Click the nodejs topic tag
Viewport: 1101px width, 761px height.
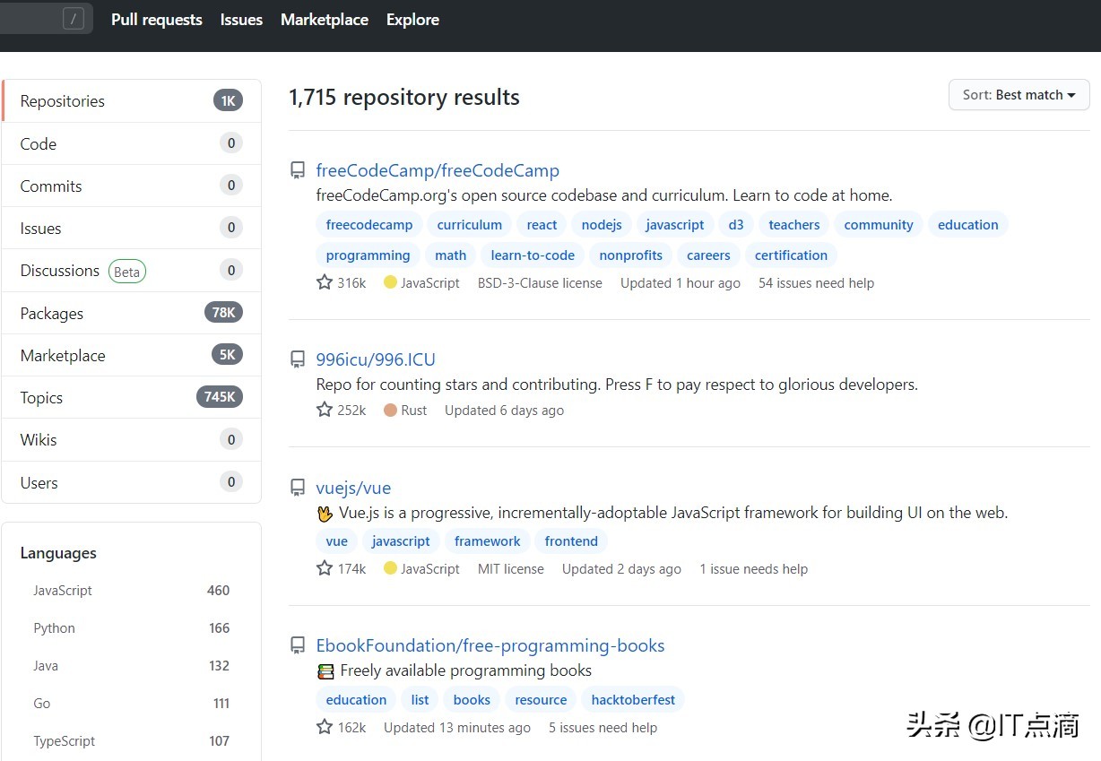click(602, 225)
